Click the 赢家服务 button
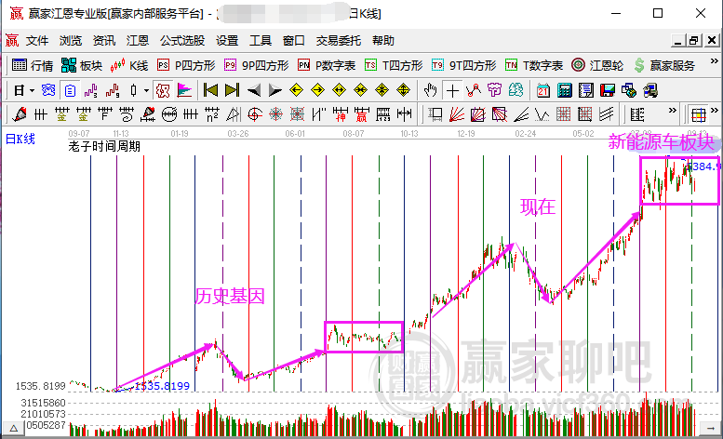The width and height of the screenshot is (723, 439). tap(664, 65)
